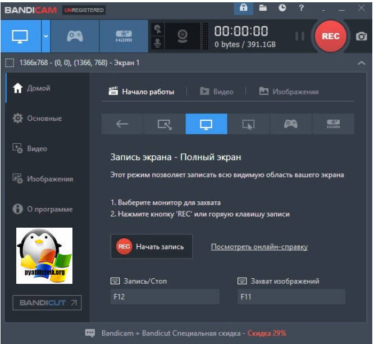The height and width of the screenshot is (344, 374).
Task: Click keyboard icon beside Захват изображений
Action: point(242,281)
